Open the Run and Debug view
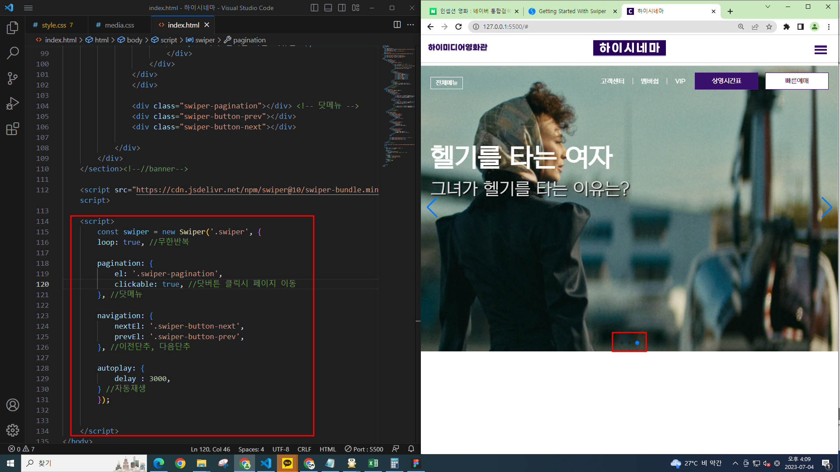The width and height of the screenshot is (840, 472). [13, 104]
